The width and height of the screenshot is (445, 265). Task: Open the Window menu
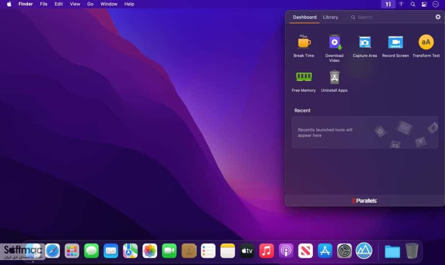tap(109, 4)
